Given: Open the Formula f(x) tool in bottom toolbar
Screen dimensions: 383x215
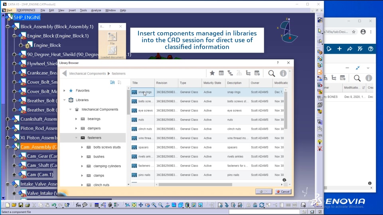Looking at the screenshot, I should click(x=78, y=205).
